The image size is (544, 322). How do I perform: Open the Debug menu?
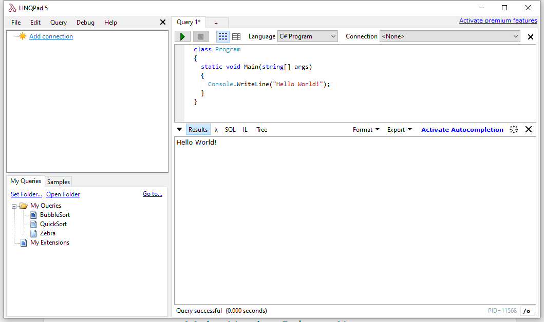(x=85, y=23)
